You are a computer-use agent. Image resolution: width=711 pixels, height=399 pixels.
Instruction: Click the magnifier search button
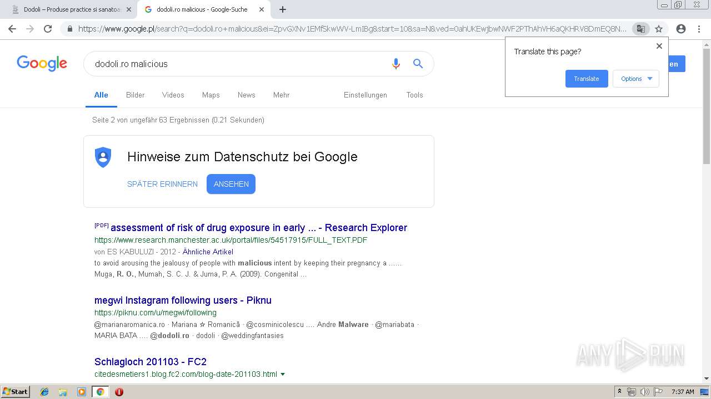[x=418, y=64]
